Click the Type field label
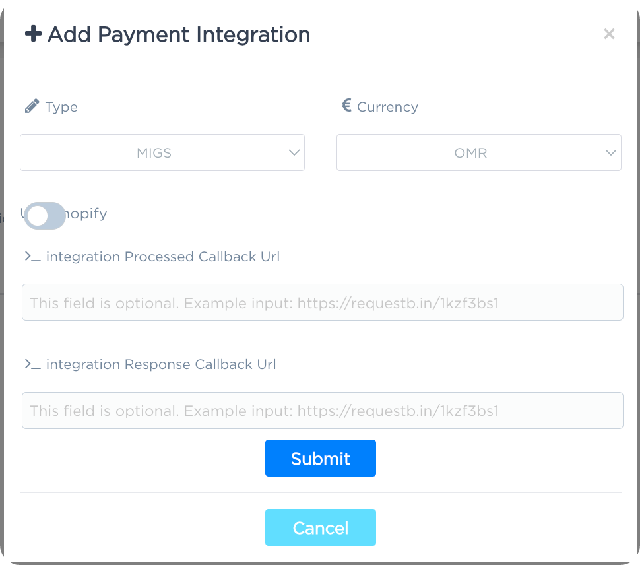 click(x=61, y=106)
